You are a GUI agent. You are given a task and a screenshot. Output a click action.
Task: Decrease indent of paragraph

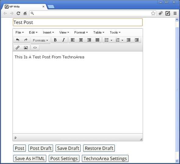[x=129, y=40]
